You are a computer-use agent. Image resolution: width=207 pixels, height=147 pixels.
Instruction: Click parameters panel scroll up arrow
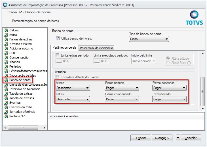click(203, 53)
